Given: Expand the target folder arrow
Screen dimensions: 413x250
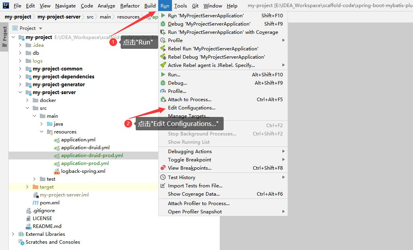Looking at the screenshot, I should click(x=28, y=187).
